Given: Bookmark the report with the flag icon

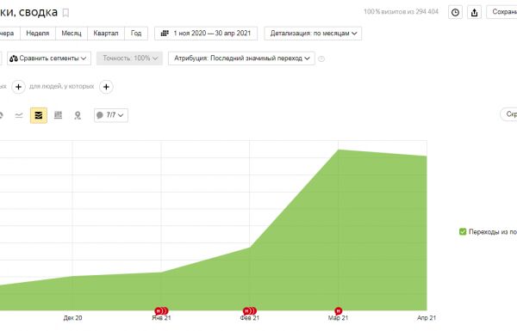Looking at the screenshot, I should [x=65, y=13].
